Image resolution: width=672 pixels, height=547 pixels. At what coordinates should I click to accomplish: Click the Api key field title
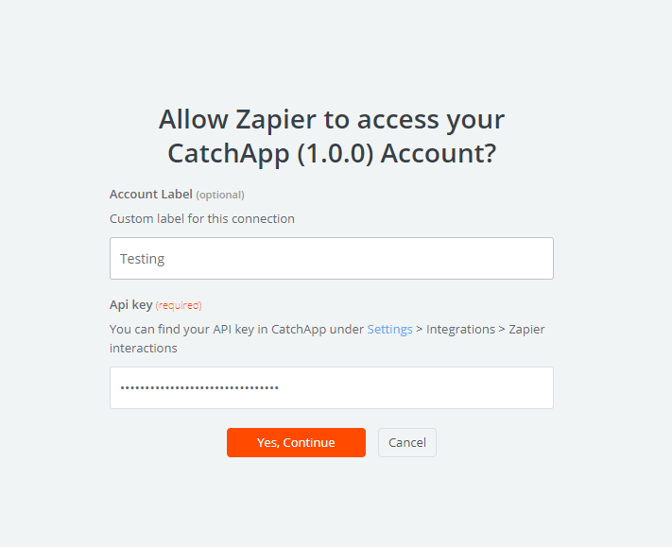(131, 305)
